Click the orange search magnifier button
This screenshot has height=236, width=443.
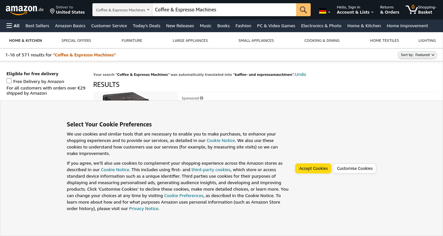pyautogui.click(x=303, y=10)
